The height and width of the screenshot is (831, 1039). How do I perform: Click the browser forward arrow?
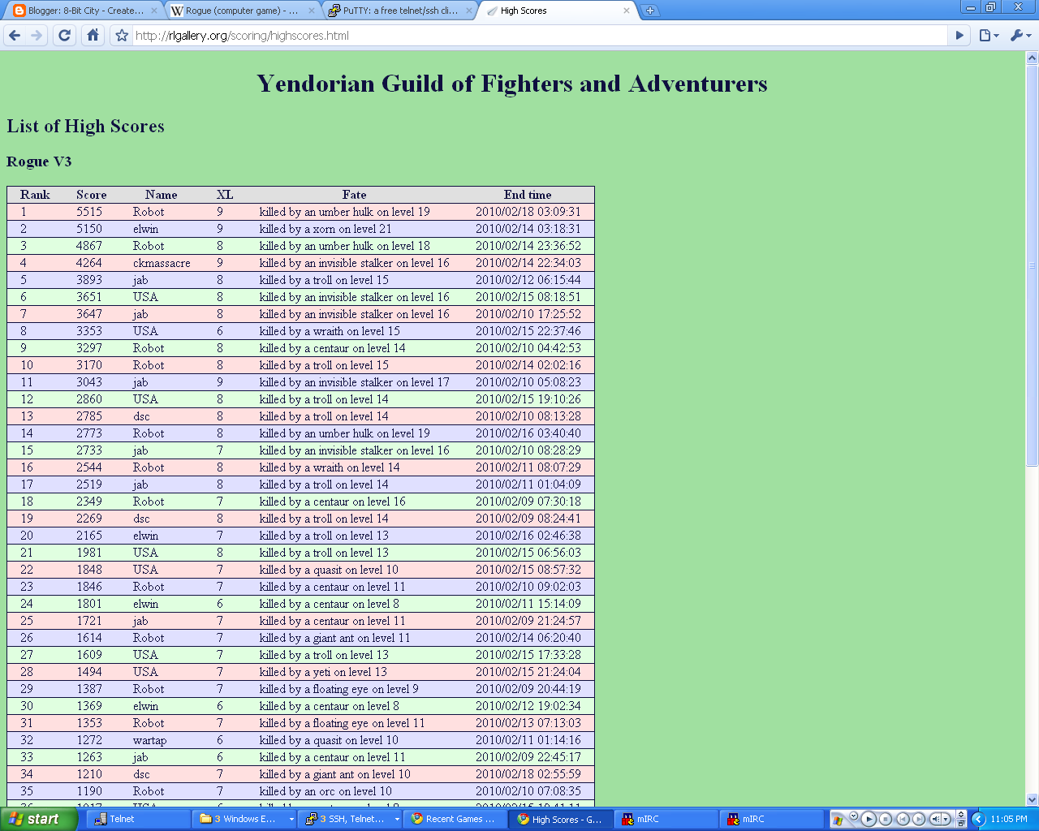pyautogui.click(x=37, y=36)
